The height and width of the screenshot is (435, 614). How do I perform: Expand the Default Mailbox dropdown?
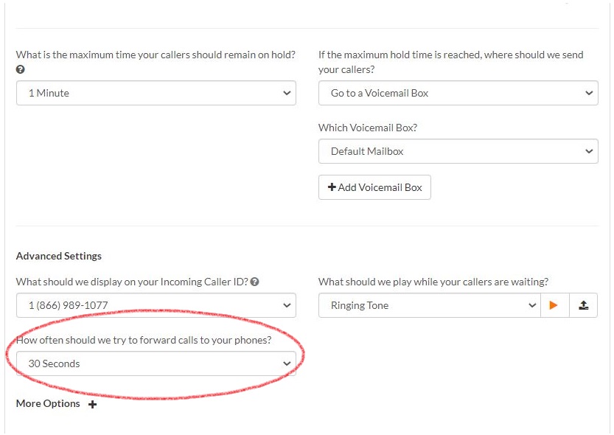pos(458,151)
